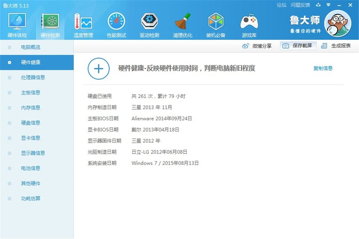Select 显示器信息 in the sidebar
Viewport: 359px width, 239px height.
36,153
